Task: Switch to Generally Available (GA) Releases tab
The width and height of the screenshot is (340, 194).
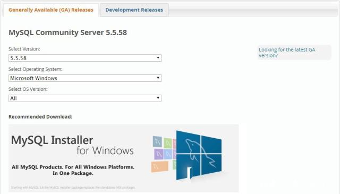Action: pos(51,10)
